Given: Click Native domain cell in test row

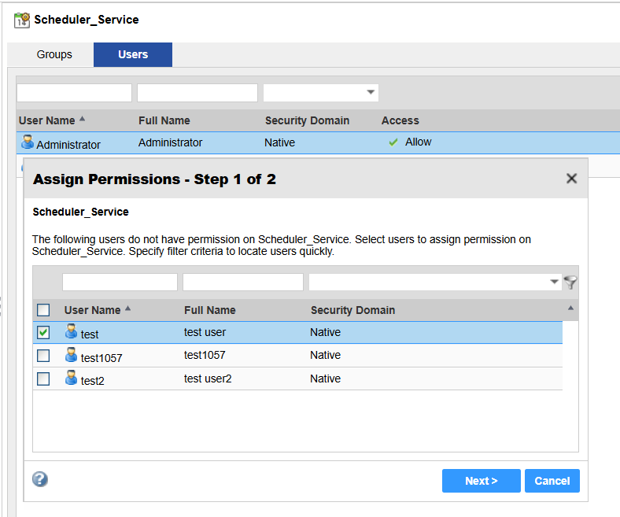Looking at the screenshot, I should pyautogui.click(x=325, y=332).
